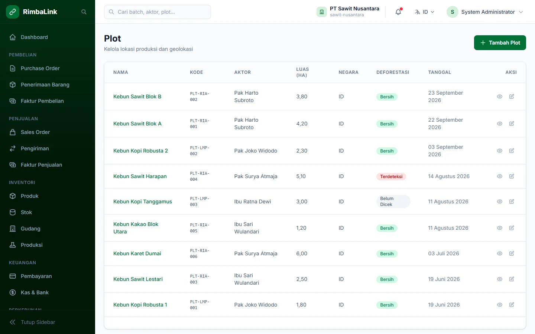Open the notifications bell
Image resolution: width=535 pixels, height=334 pixels.
coord(398,12)
